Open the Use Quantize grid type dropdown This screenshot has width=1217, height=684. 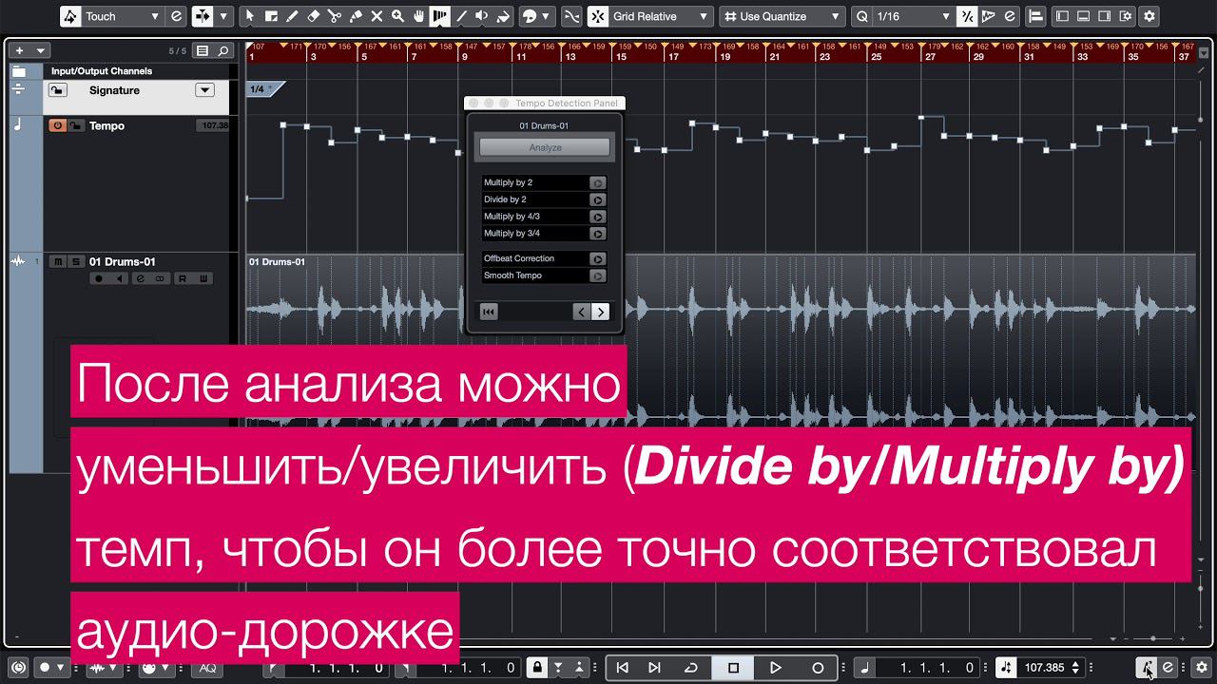(x=782, y=16)
